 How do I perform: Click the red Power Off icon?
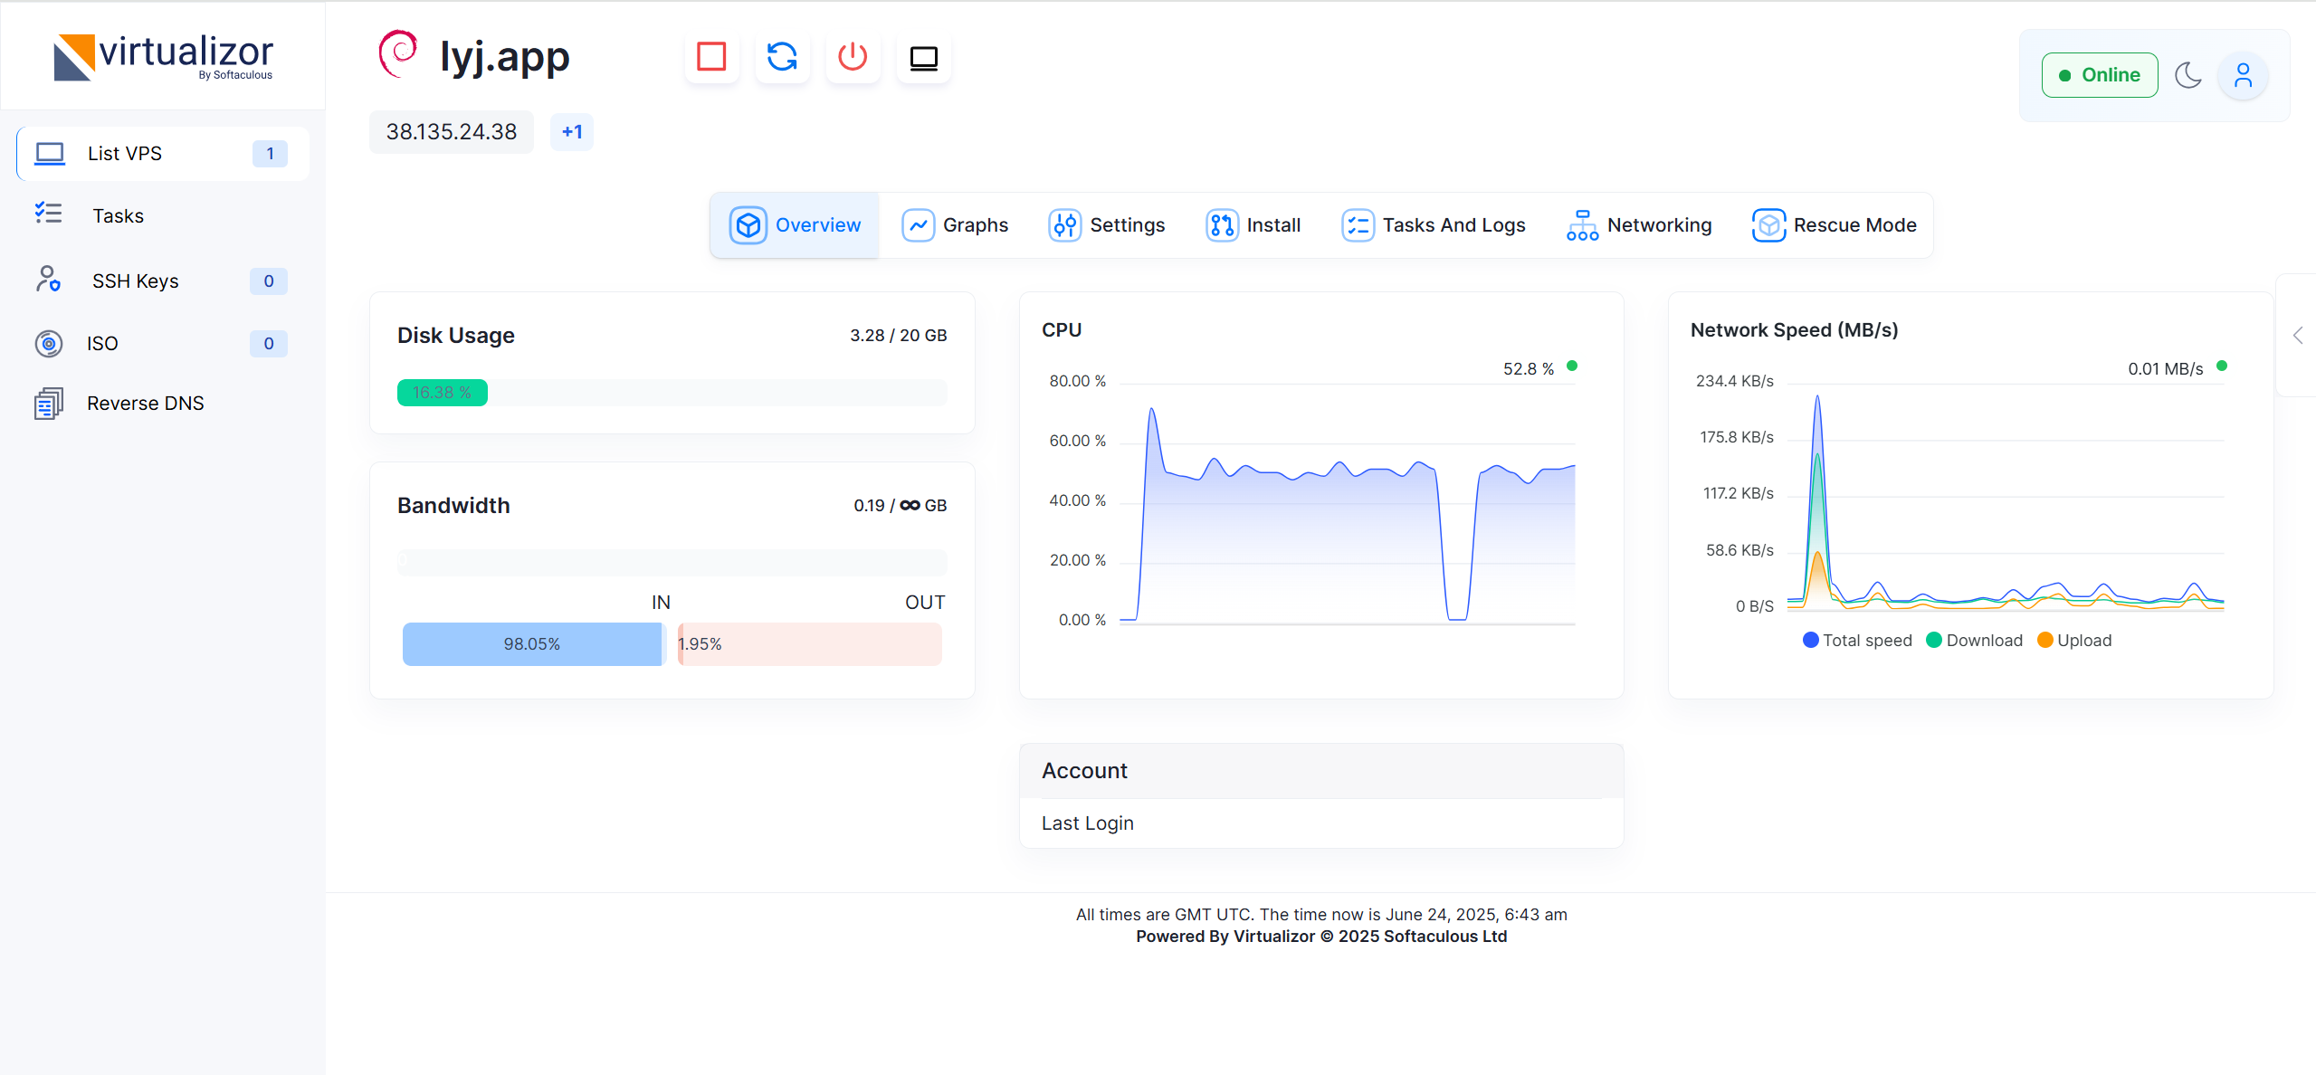pyautogui.click(x=853, y=57)
